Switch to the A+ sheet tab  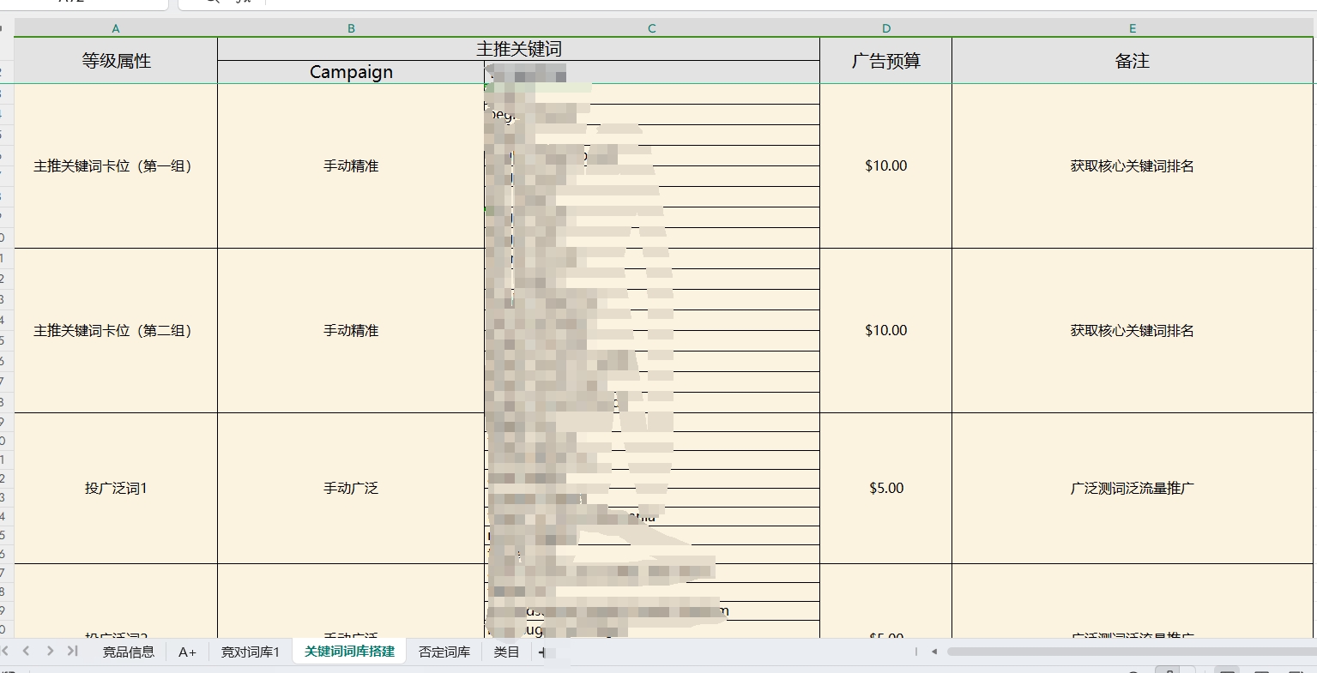pos(187,652)
